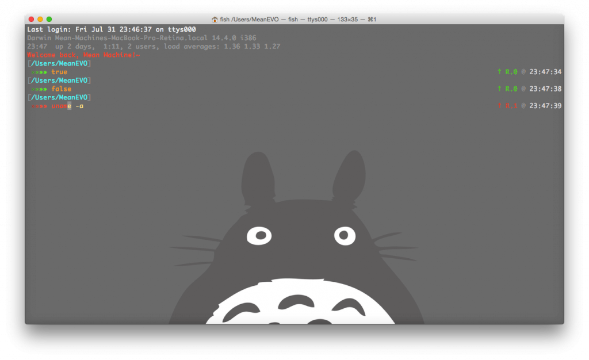Click the green ↑ arrow beside R.0 at 23:47:38
Screen dimensions: 589x360
(499, 89)
